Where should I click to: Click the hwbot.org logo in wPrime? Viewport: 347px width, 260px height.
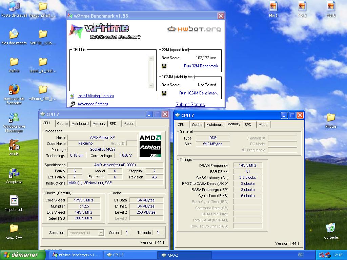pos(194,29)
